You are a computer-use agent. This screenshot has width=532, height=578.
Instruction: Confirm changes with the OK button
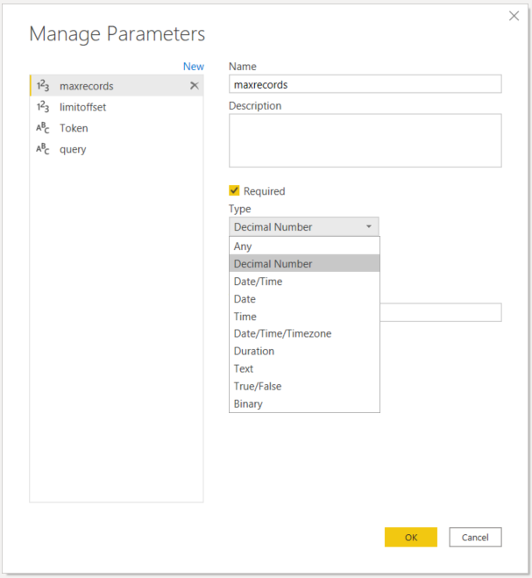coord(411,537)
